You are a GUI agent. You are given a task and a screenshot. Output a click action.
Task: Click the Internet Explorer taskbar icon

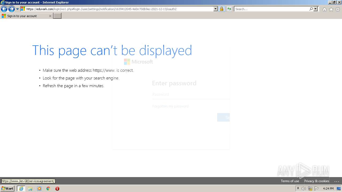coord(21,189)
